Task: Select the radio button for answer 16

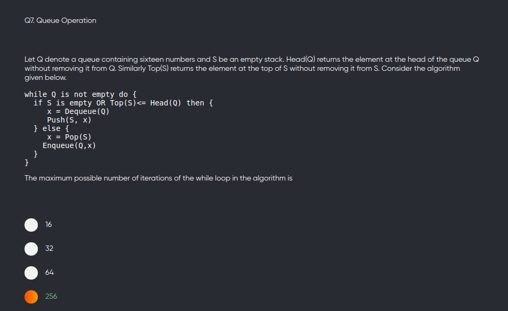Action: pyautogui.click(x=31, y=225)
